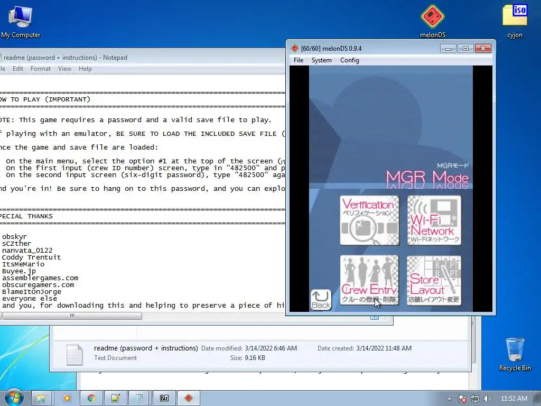Click readme file icon in details pane
The width and height of the screenshot is (541, 406).
74,354
